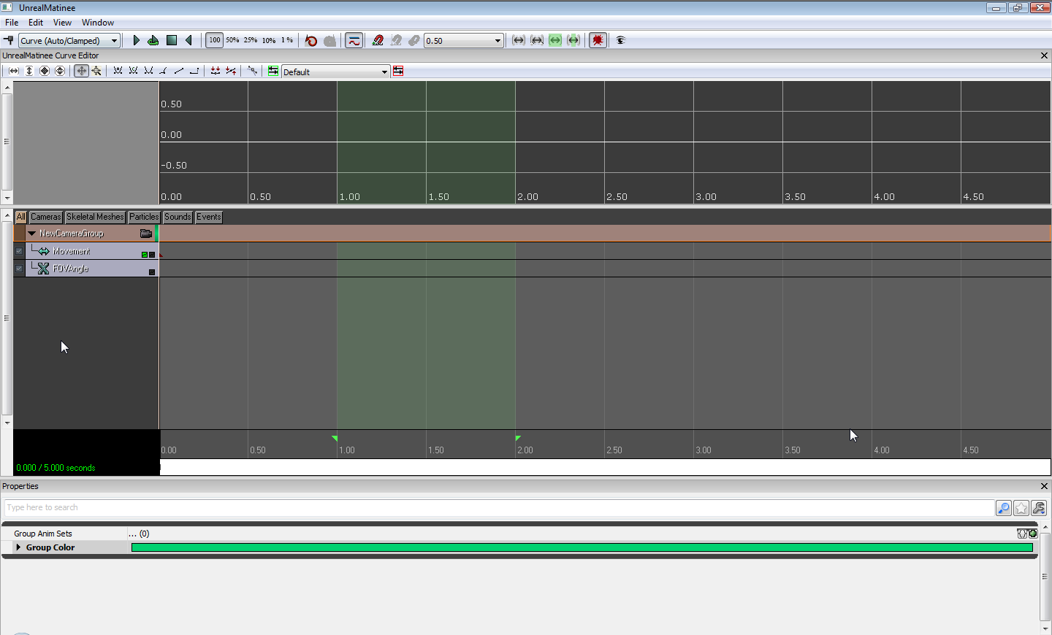1052x635 pixels.
Task: Click the fourth fit icon in the curve toolbar
Action: pos(60,71)
